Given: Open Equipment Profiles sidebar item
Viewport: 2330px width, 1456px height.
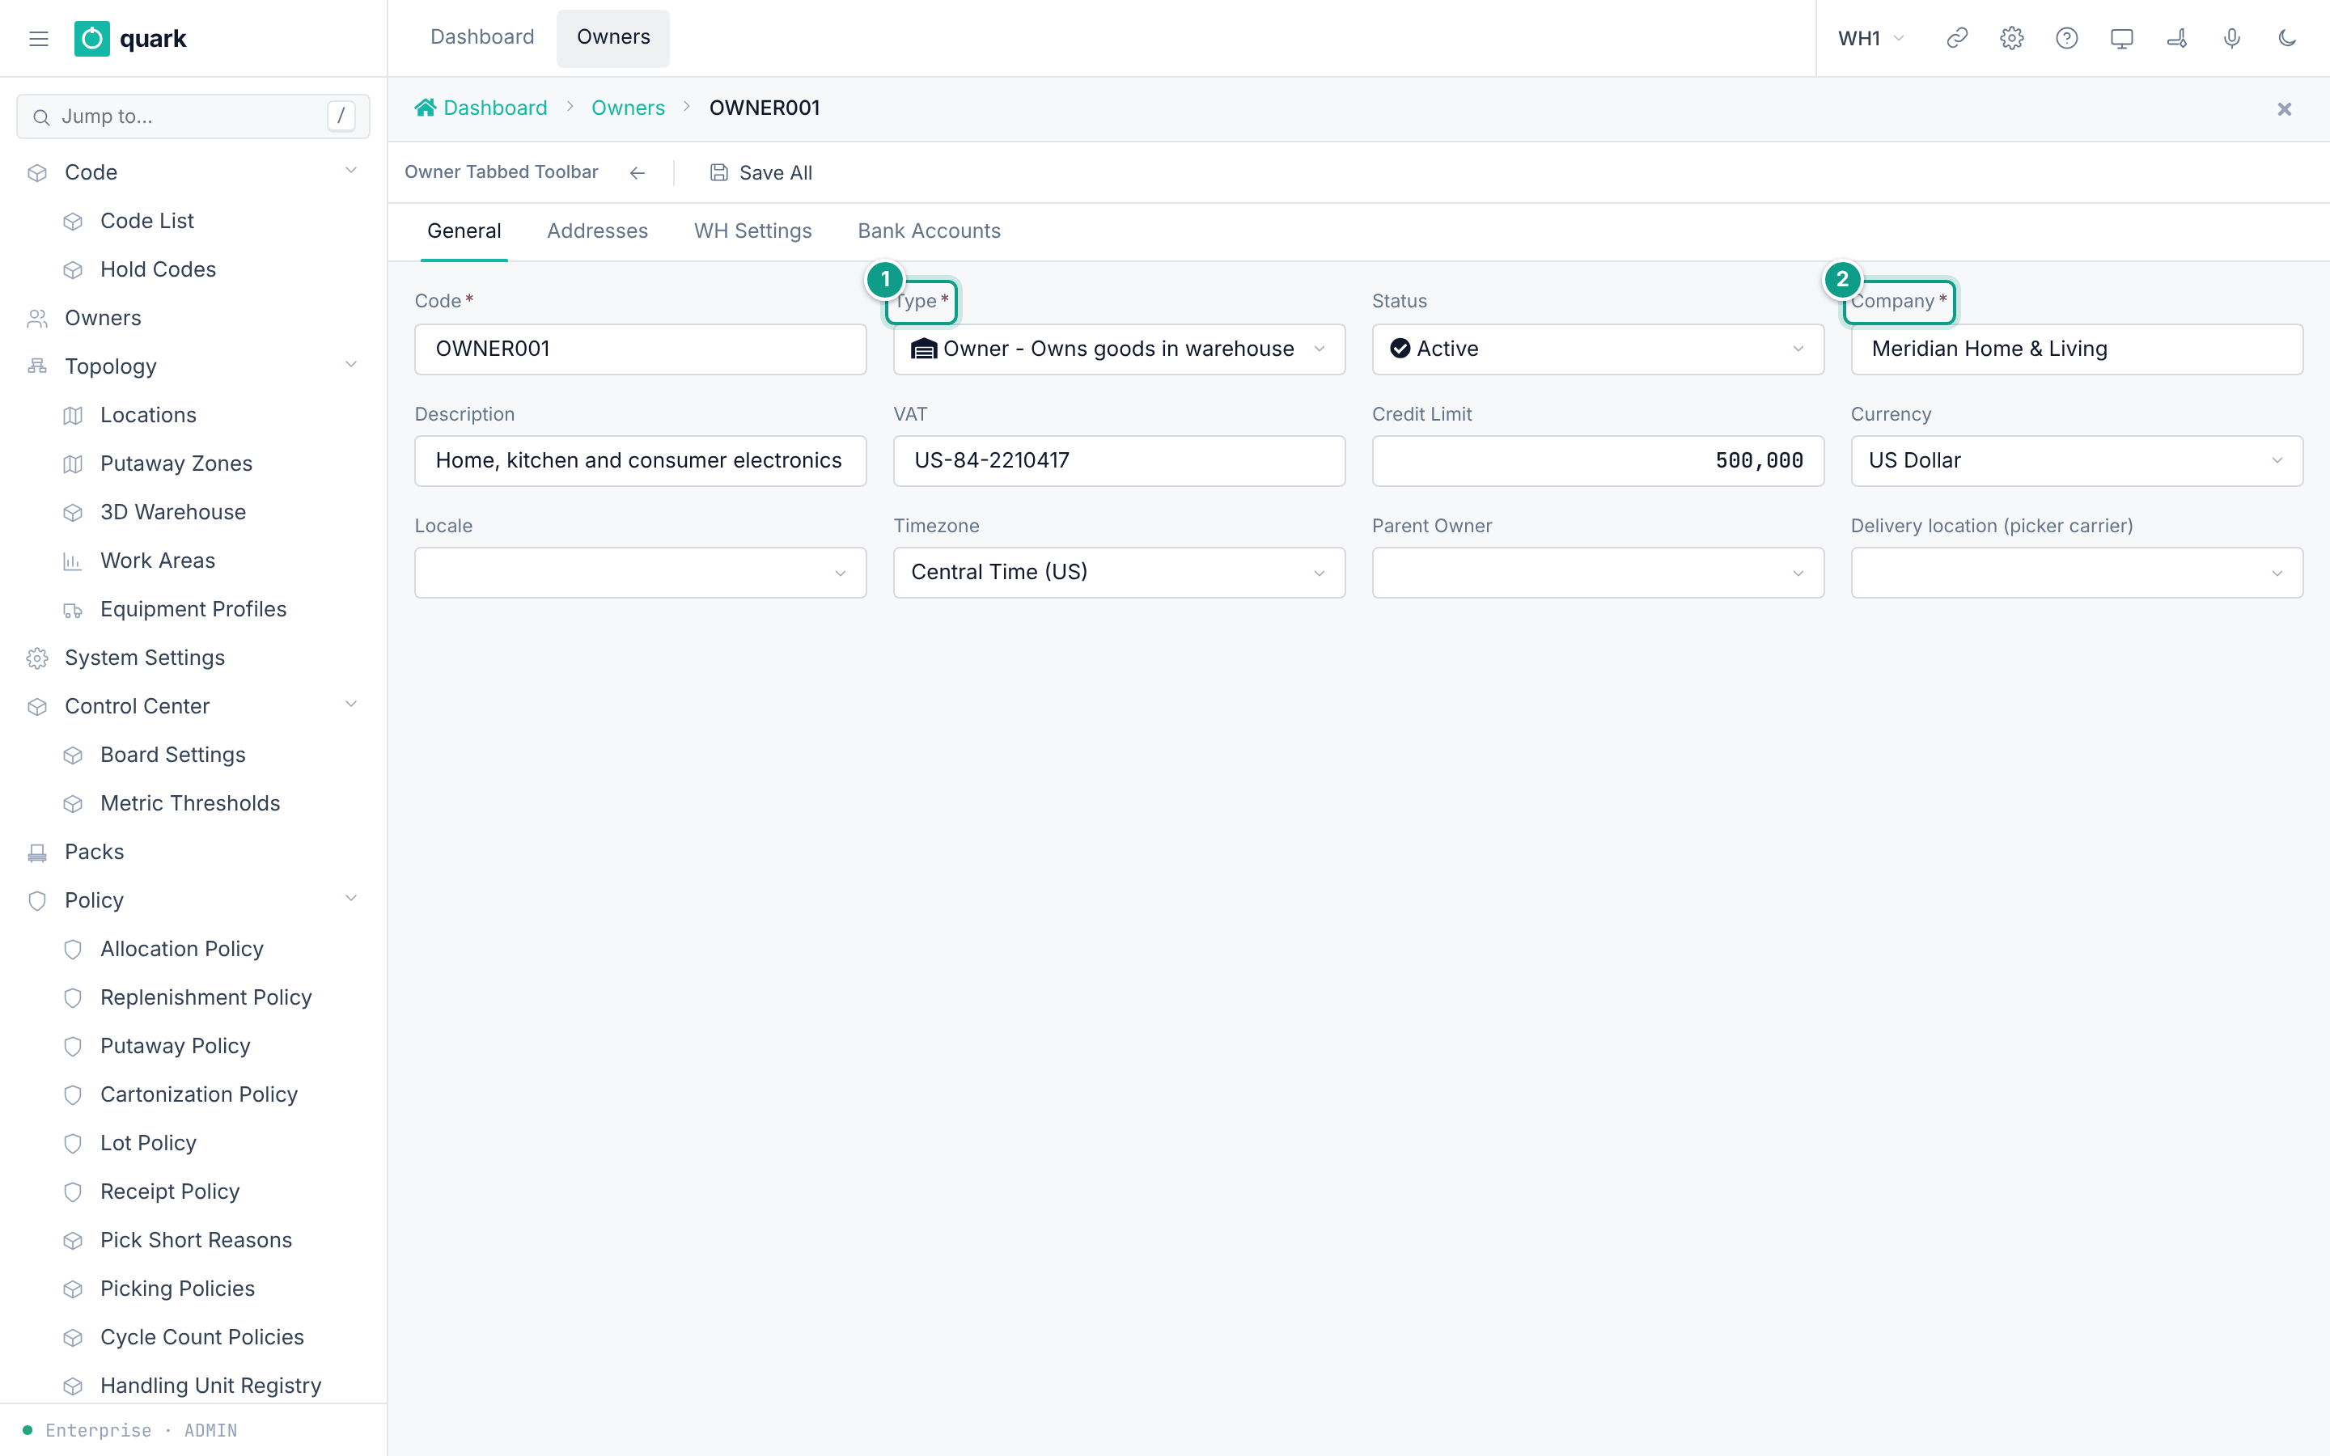Looking at the screenshot, I should [193, 610].
